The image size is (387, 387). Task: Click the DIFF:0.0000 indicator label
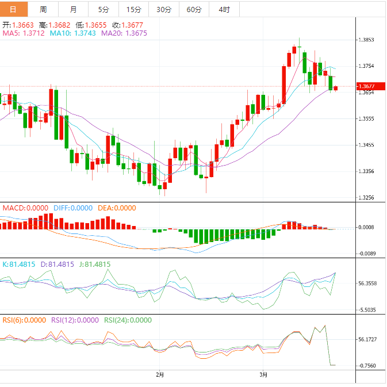[73, 208]
